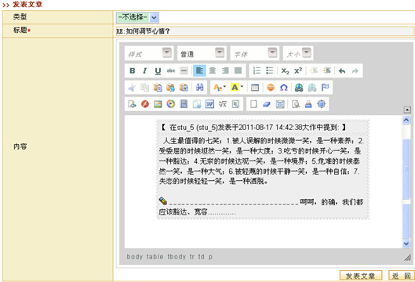
Task: Insert a smiley emoticon
Action: click(x=271, y=87)
